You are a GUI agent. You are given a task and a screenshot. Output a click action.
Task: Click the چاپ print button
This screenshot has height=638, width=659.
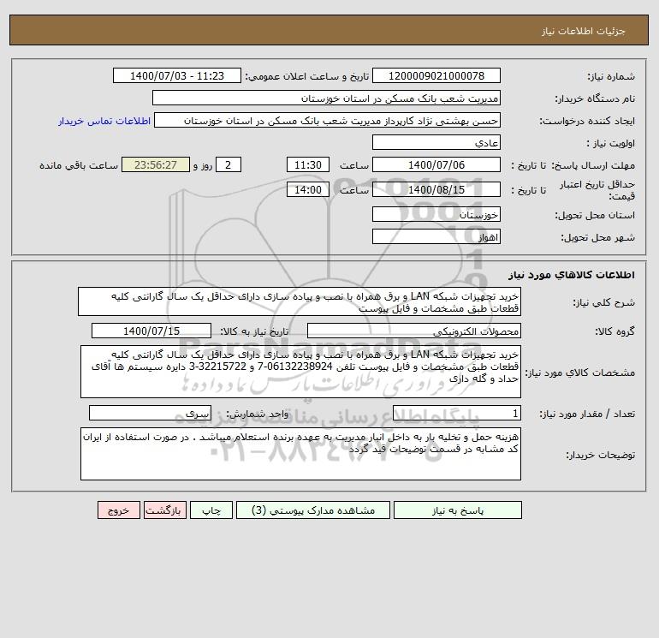tap(211, 510)
